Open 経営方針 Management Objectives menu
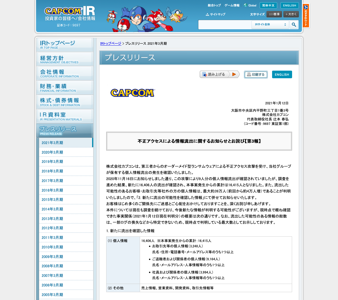 [x=65, y=59]
